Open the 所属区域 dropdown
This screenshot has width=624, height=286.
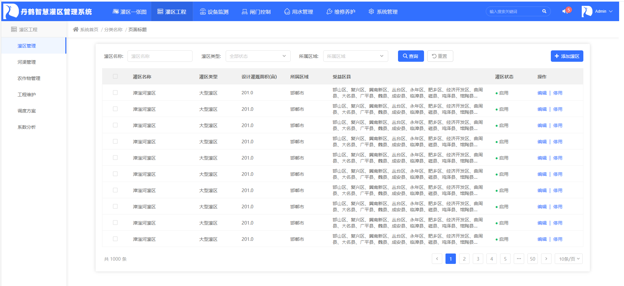tap(356, 56)
